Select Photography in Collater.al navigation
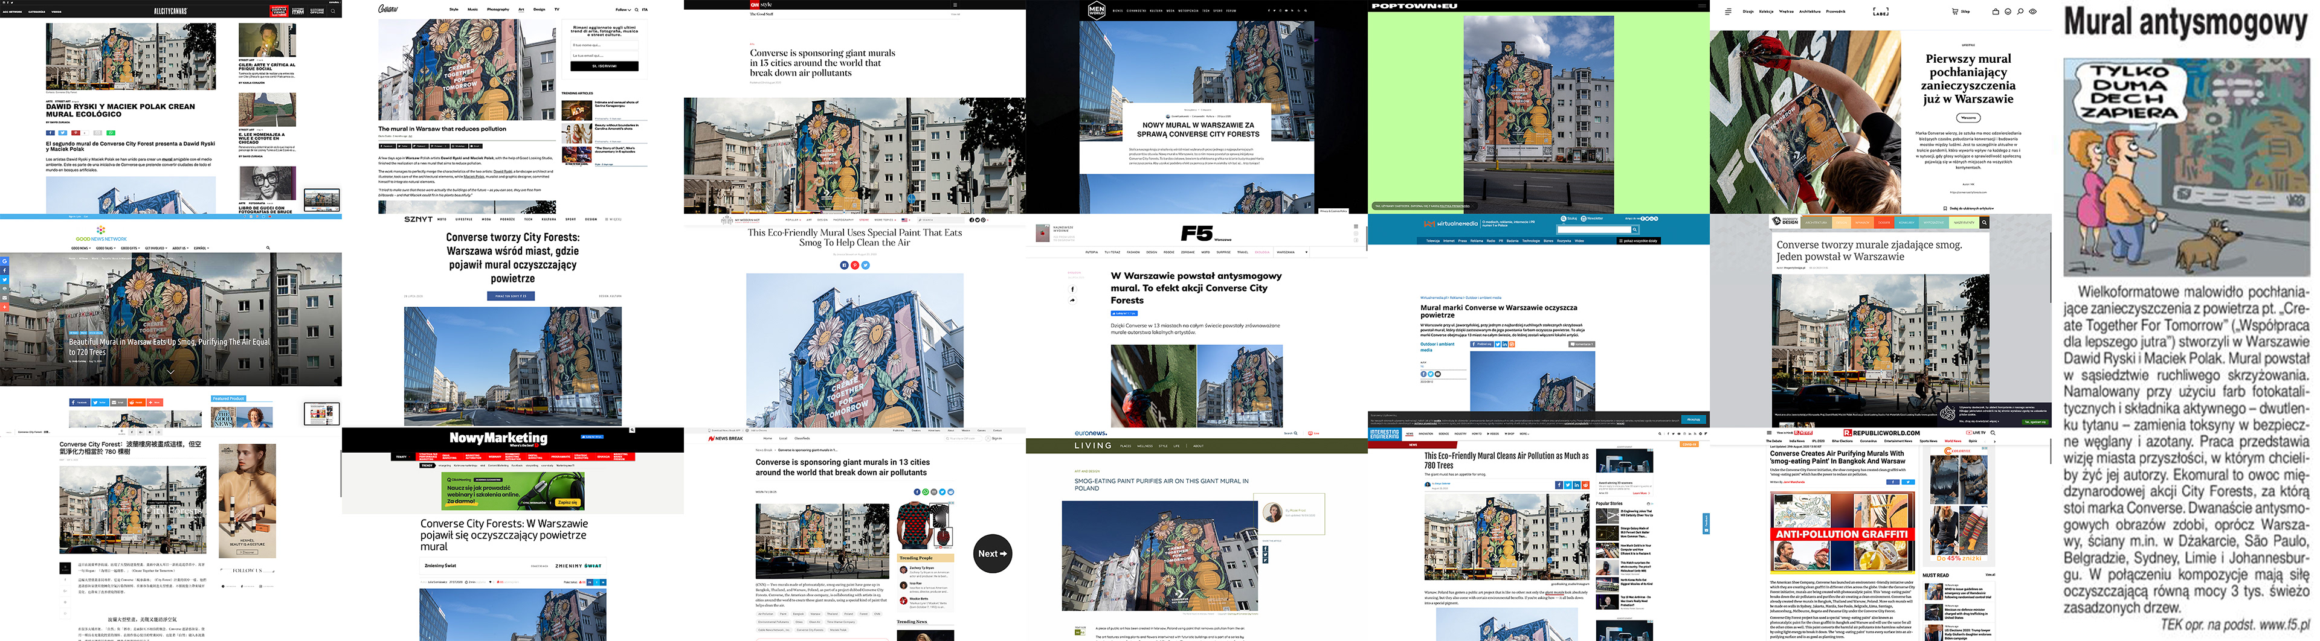Screen dimensions: 2320x641 498,9
